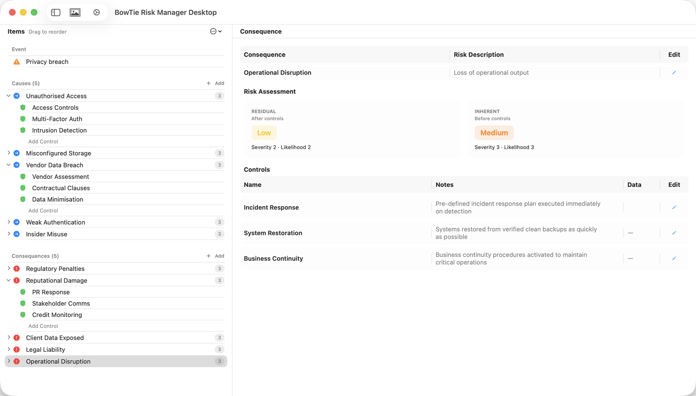Screen dimensions: 696x396
Task: Collapse the Vendor Data Breach cause
Action: pos(9,165)
